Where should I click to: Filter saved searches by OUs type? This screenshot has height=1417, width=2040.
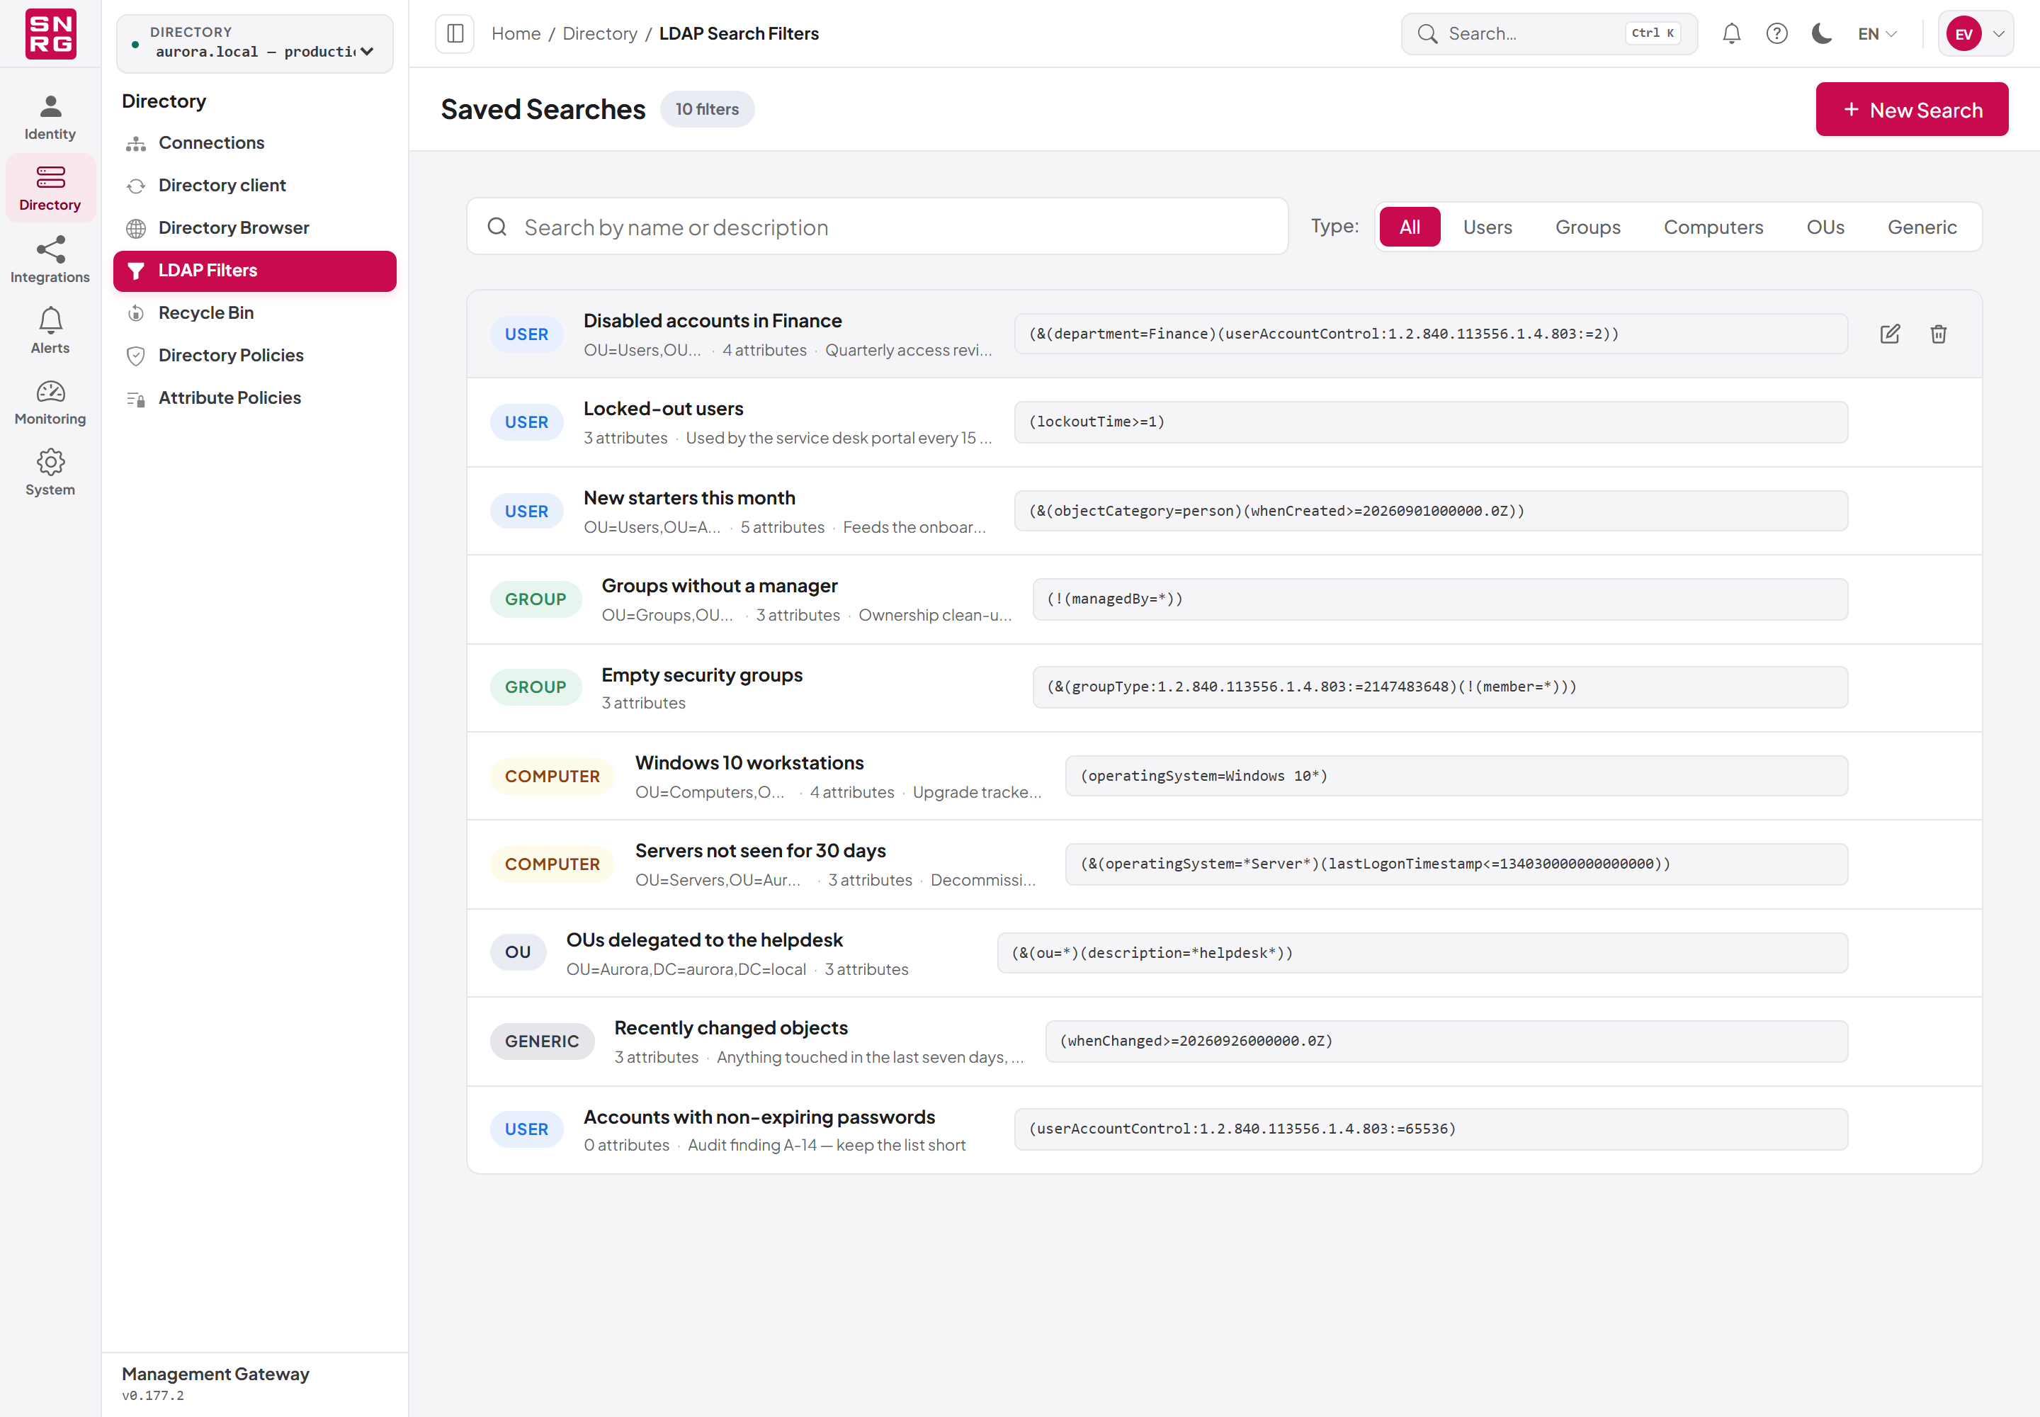1824,227
